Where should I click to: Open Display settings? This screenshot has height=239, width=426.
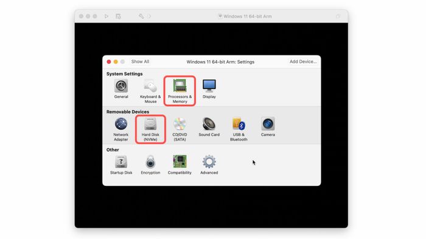(x=209, y=89)
